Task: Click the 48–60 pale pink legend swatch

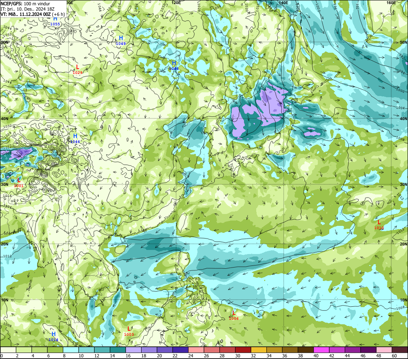Action: (x=384, y=350)
